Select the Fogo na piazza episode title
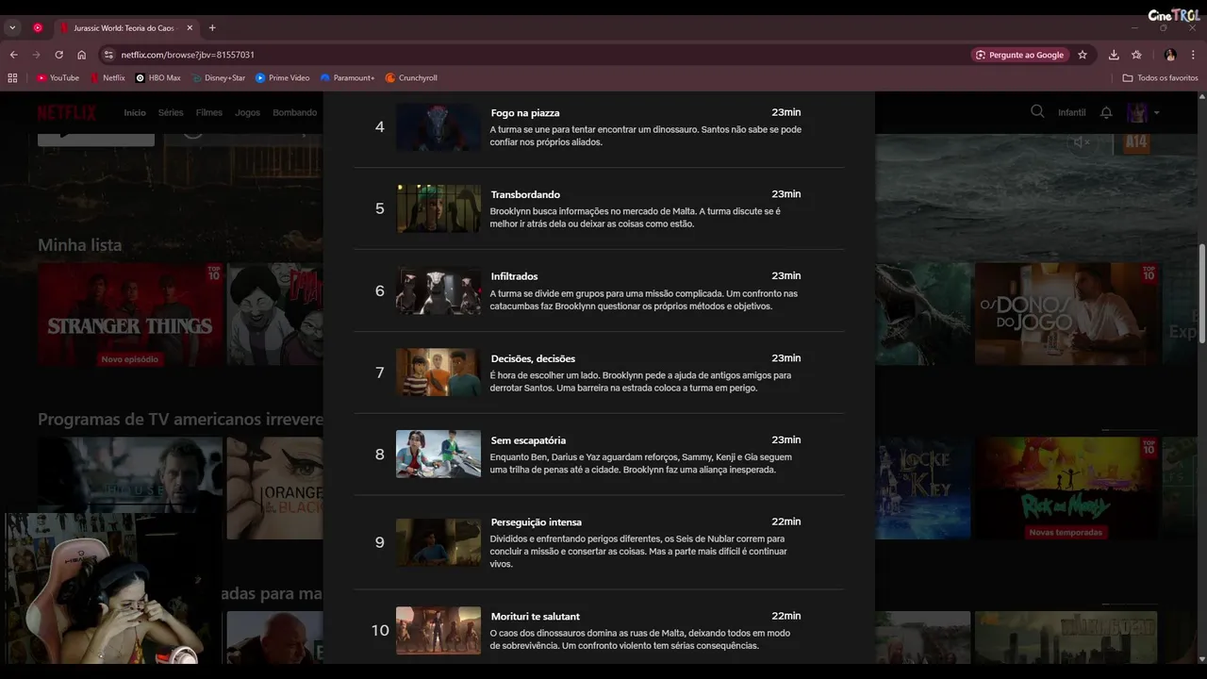The width and height of the screenshot is (1207, 679). 525,113
